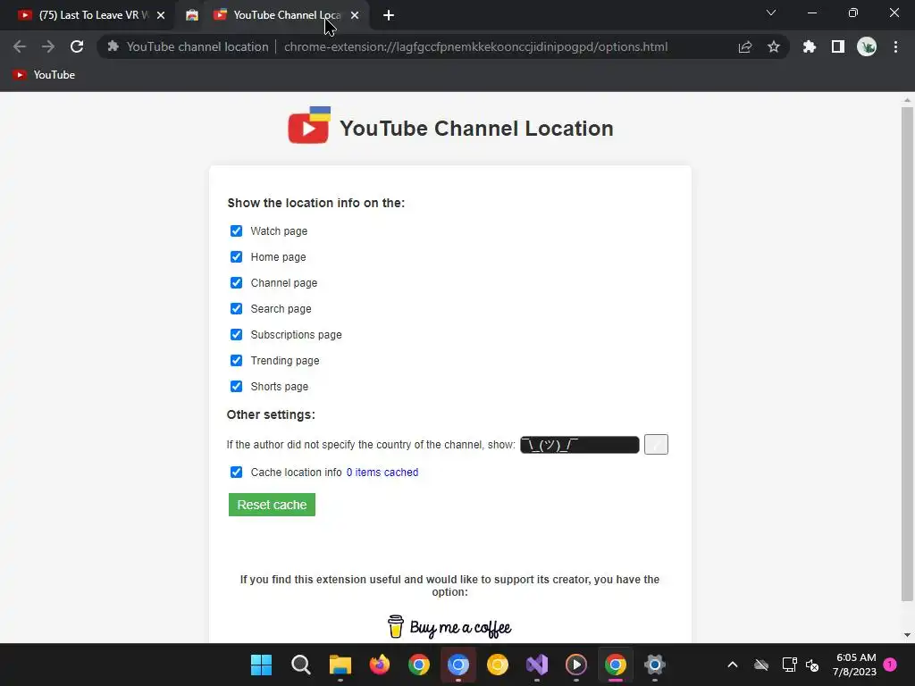
Task: Open the media player taskbar icon
Action: pos(576,665)
